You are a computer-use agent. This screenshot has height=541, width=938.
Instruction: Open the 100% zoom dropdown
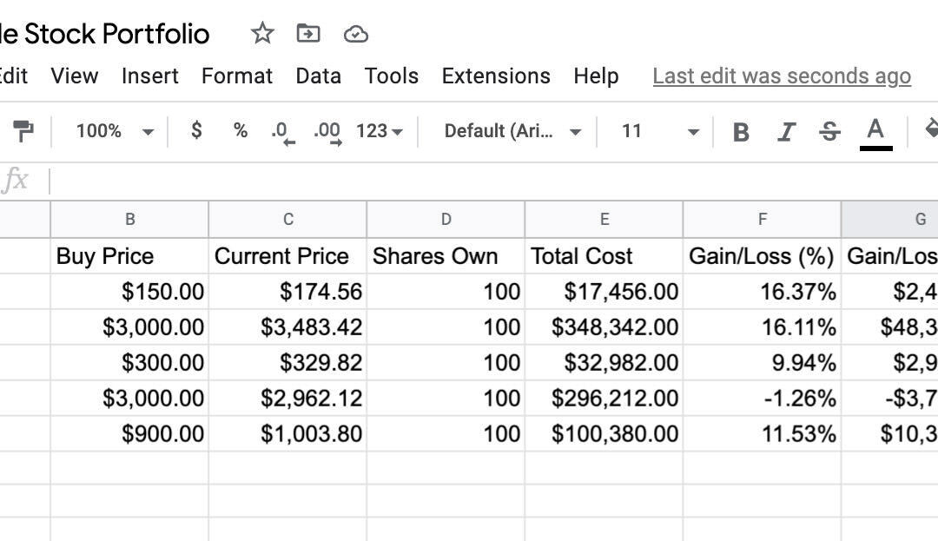click(114, 131)
